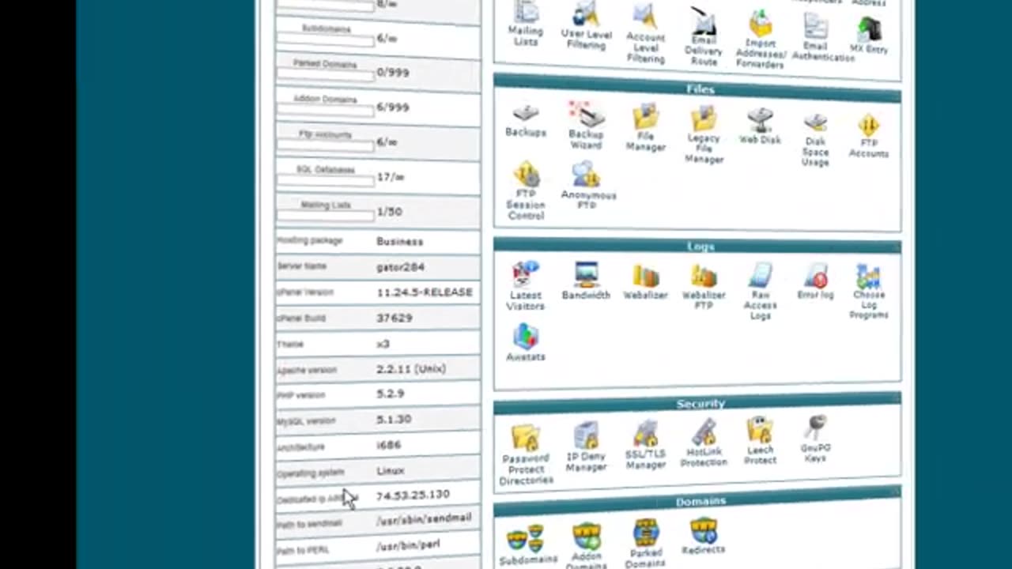Click the Domains section header
Screen dimensions: 1012x569
[x=697, y=500]
